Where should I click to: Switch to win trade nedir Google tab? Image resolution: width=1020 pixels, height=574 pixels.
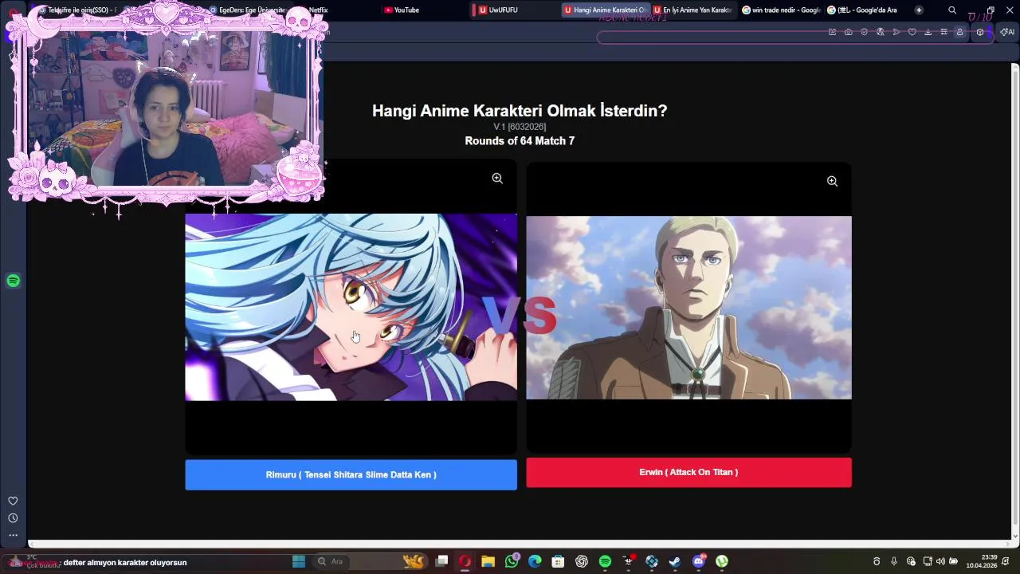781,10
